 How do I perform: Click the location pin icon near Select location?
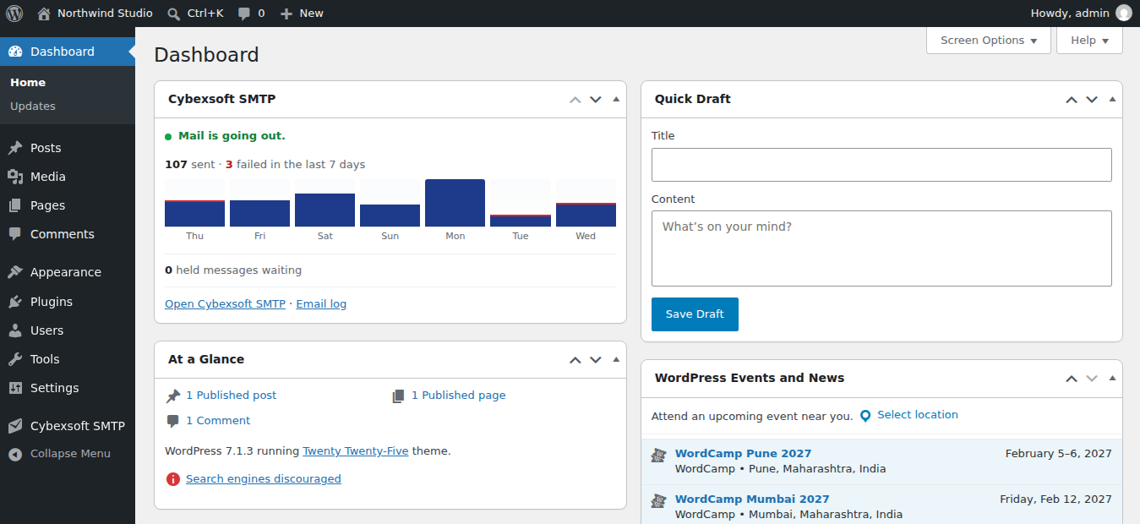tap(865, 416)
